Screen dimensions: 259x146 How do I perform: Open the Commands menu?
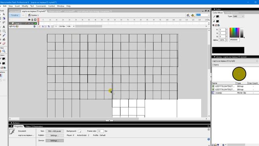tap(41, 6)
